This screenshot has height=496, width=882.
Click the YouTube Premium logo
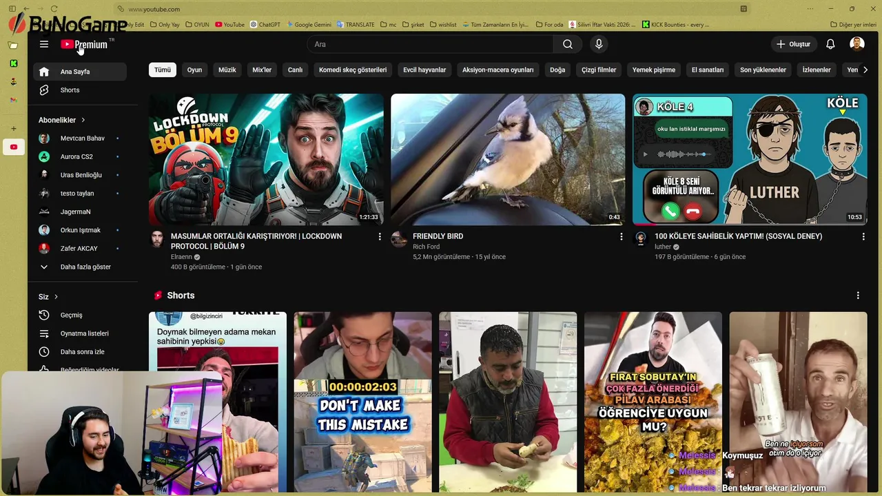[84, 44]
